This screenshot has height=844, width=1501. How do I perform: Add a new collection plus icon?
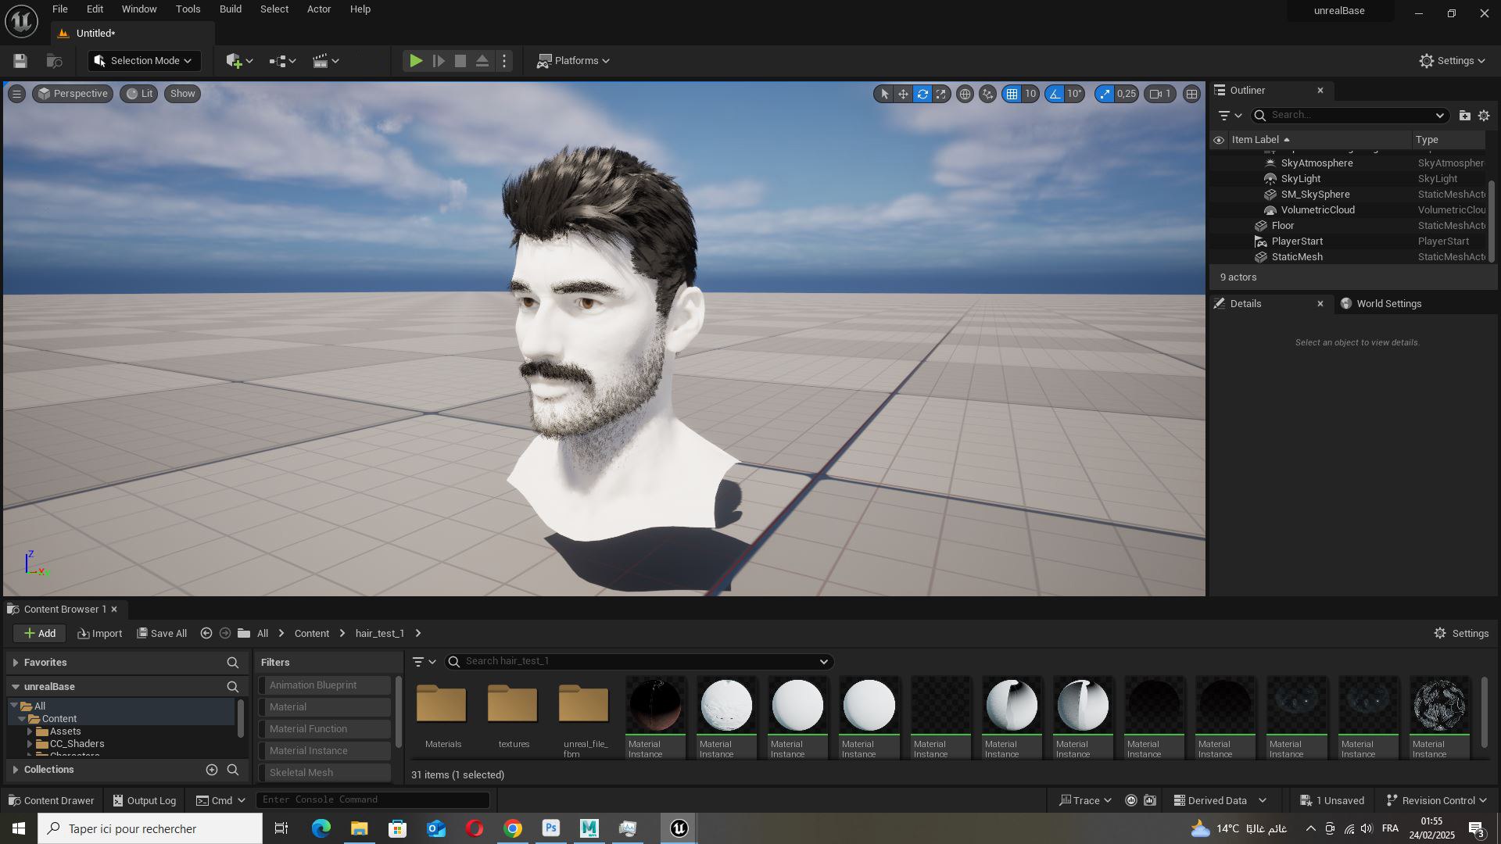(x=211, y=770)
